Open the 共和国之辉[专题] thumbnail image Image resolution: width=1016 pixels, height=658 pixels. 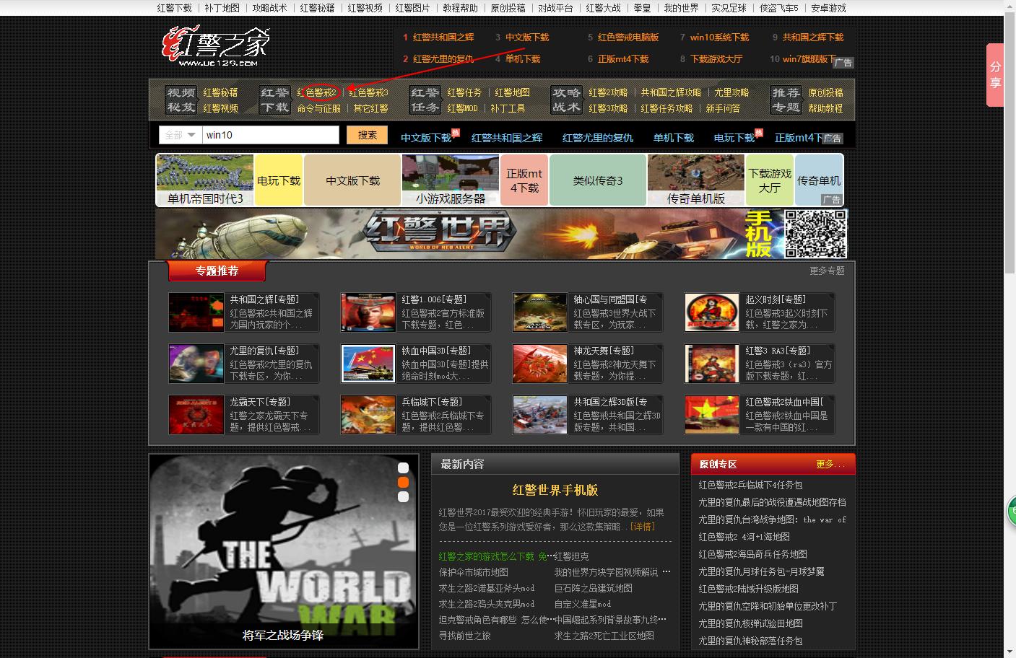point(196,312)
